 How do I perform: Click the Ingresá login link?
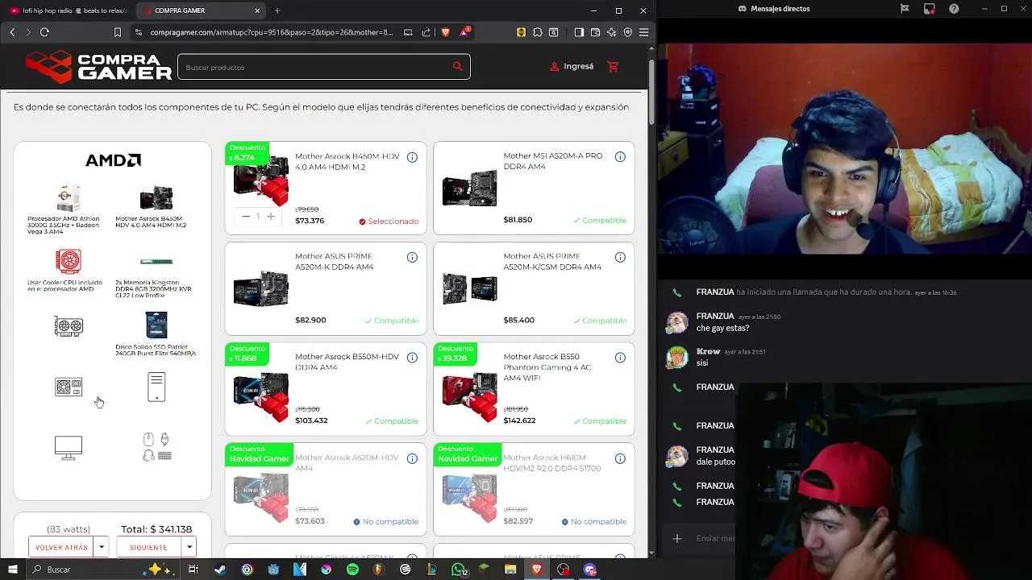tap(572, 67)
